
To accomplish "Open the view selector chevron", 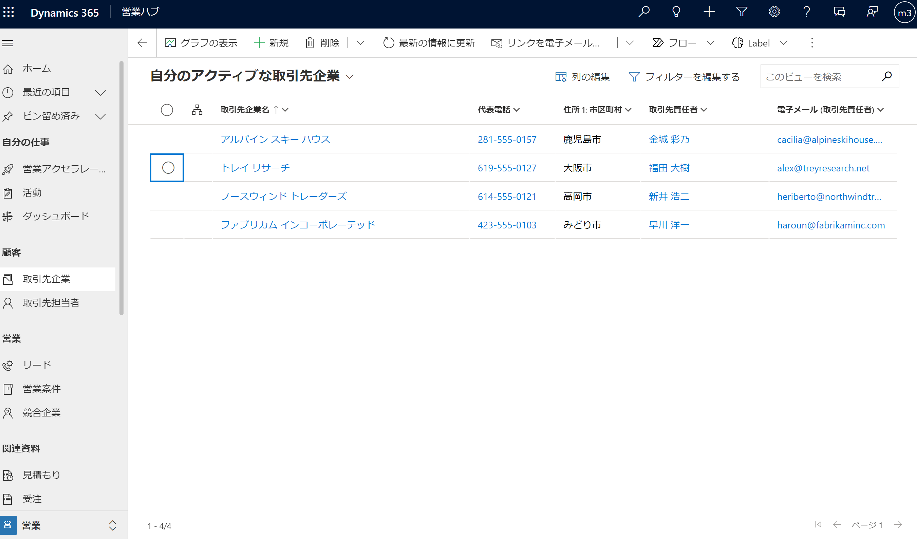I will (x=349, y=76).
